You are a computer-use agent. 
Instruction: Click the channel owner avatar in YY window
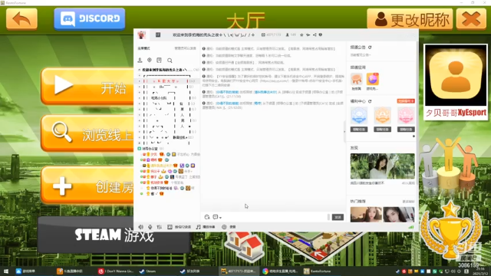(142, 34)
